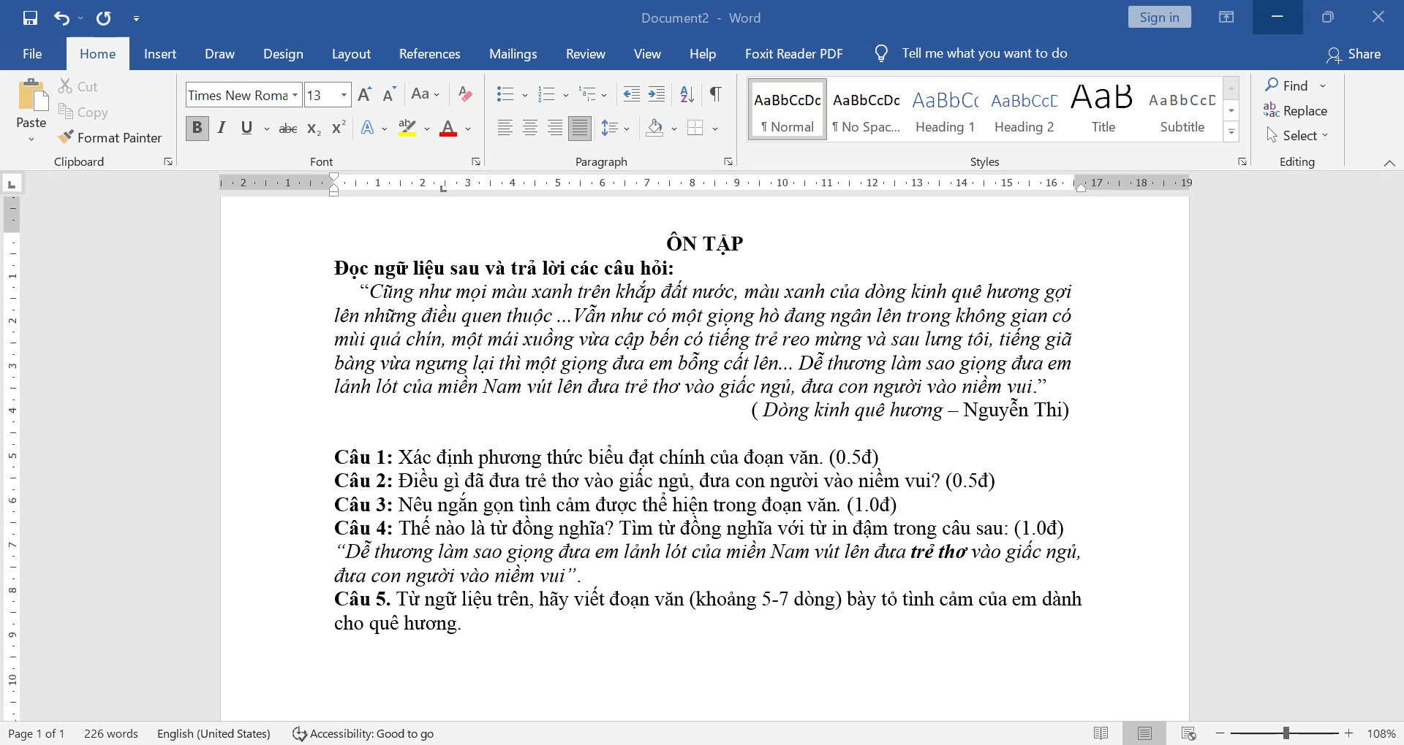Decrease the paragraph indent
This screenshot has height=745, width=1404.
[x=631, y=94]
